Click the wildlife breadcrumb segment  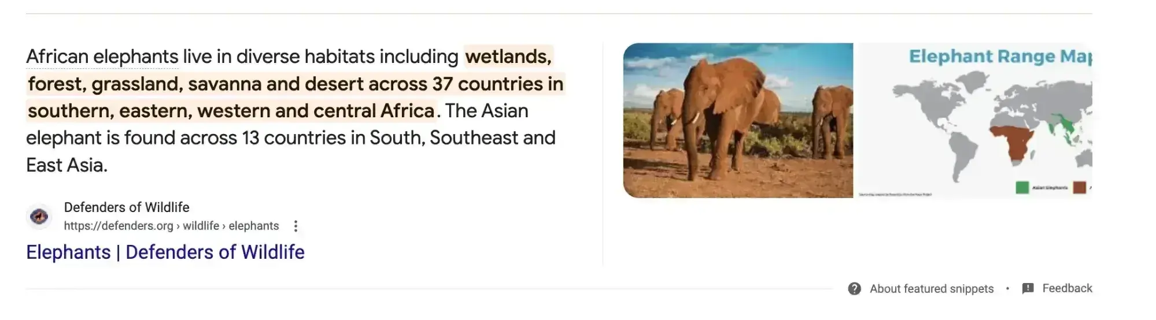pyautogui.click(x=201, y=226)
